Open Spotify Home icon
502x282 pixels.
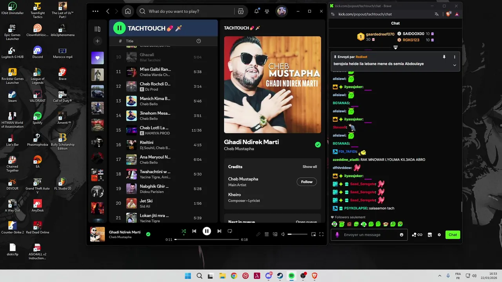127,11
